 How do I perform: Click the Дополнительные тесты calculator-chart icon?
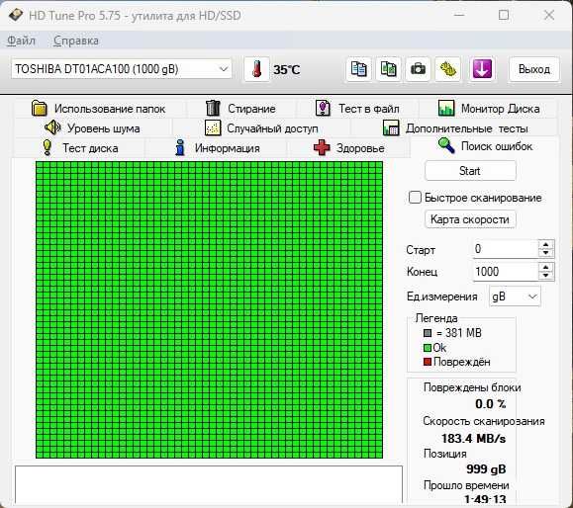391,128
